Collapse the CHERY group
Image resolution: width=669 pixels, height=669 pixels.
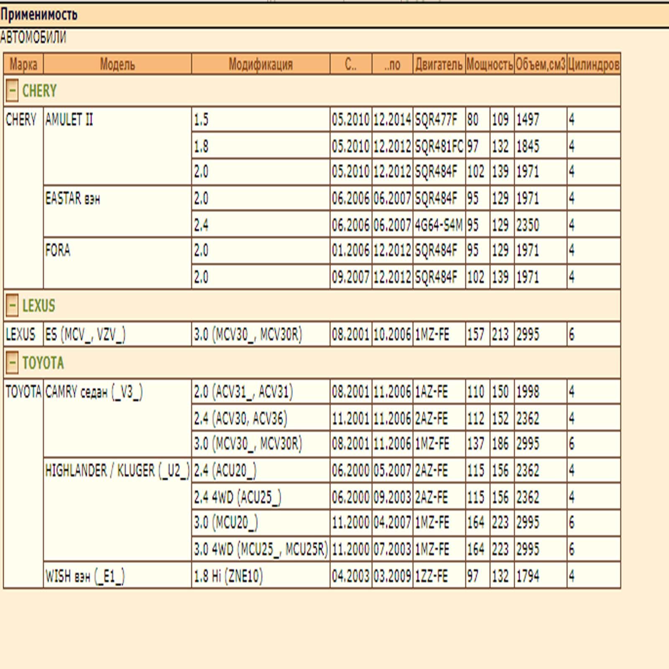[12, 91]
